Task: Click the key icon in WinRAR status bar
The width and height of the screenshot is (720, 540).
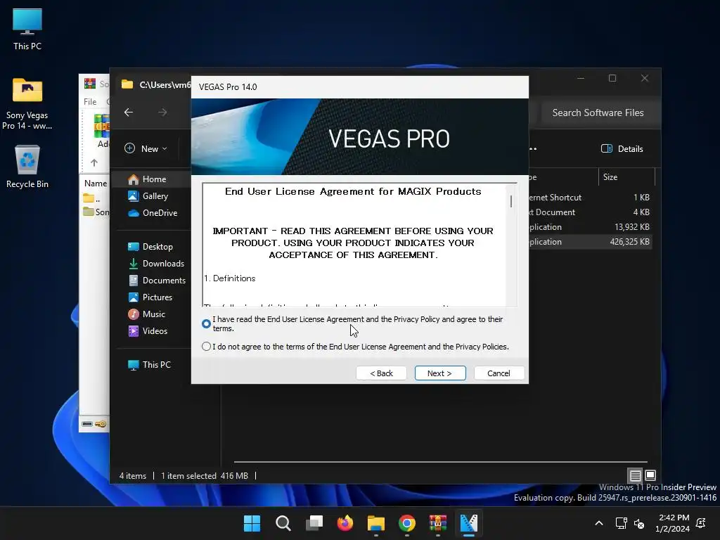Action: [101, 424]
